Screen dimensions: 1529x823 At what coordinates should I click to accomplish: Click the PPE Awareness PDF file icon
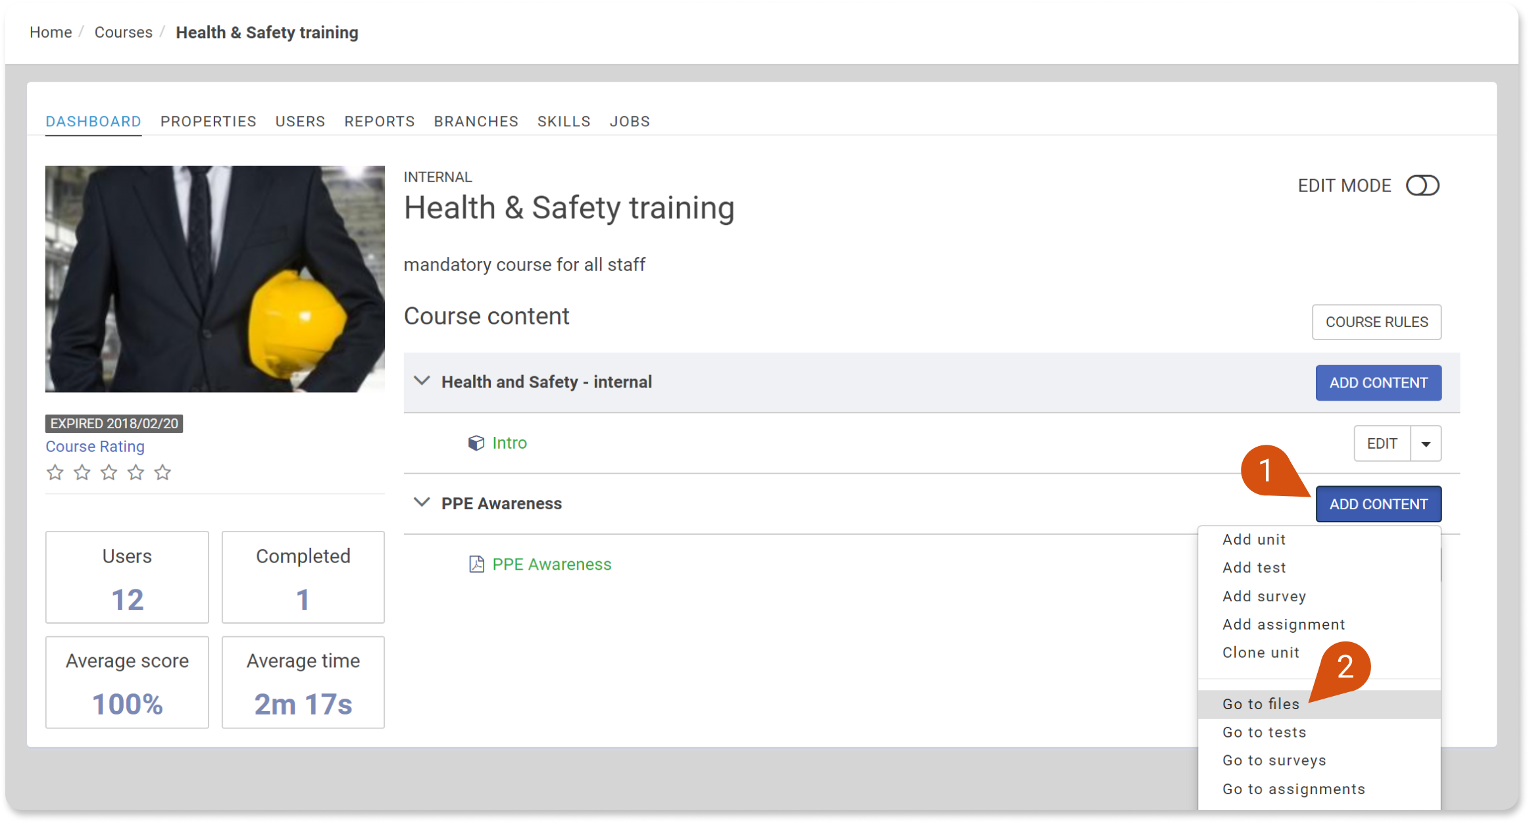[476, 564]
